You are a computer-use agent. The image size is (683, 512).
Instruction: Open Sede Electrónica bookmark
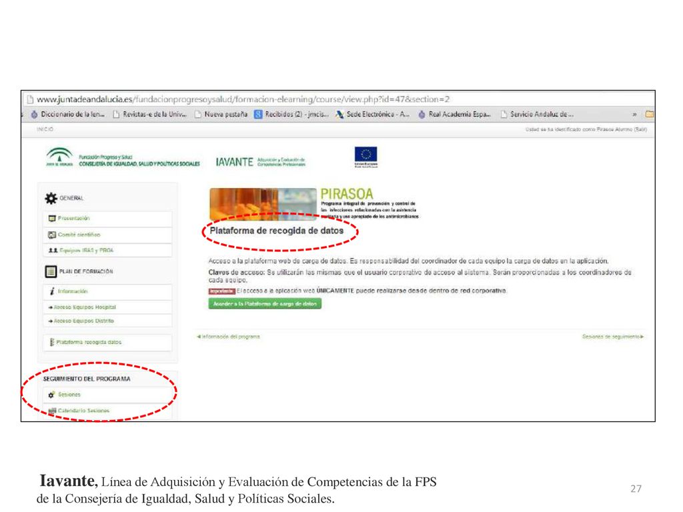click(373, 115)
